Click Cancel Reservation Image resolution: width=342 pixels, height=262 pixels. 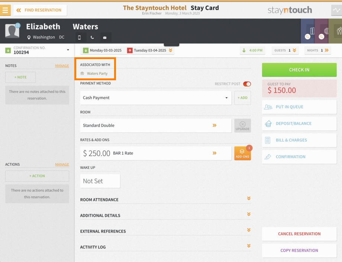(299, 234)
